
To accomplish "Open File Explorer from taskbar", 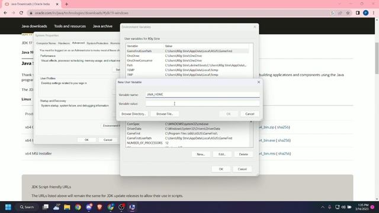I will click(x=67, y=207).
